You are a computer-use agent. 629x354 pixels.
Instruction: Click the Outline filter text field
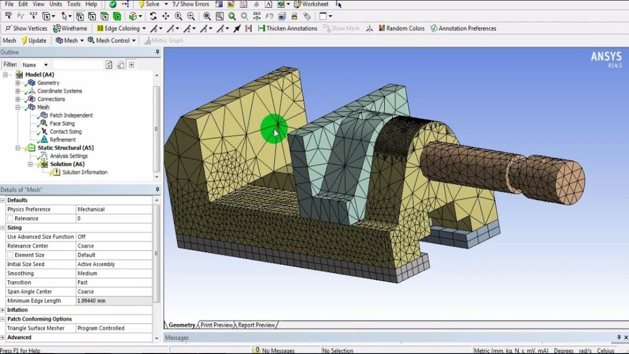78,64
